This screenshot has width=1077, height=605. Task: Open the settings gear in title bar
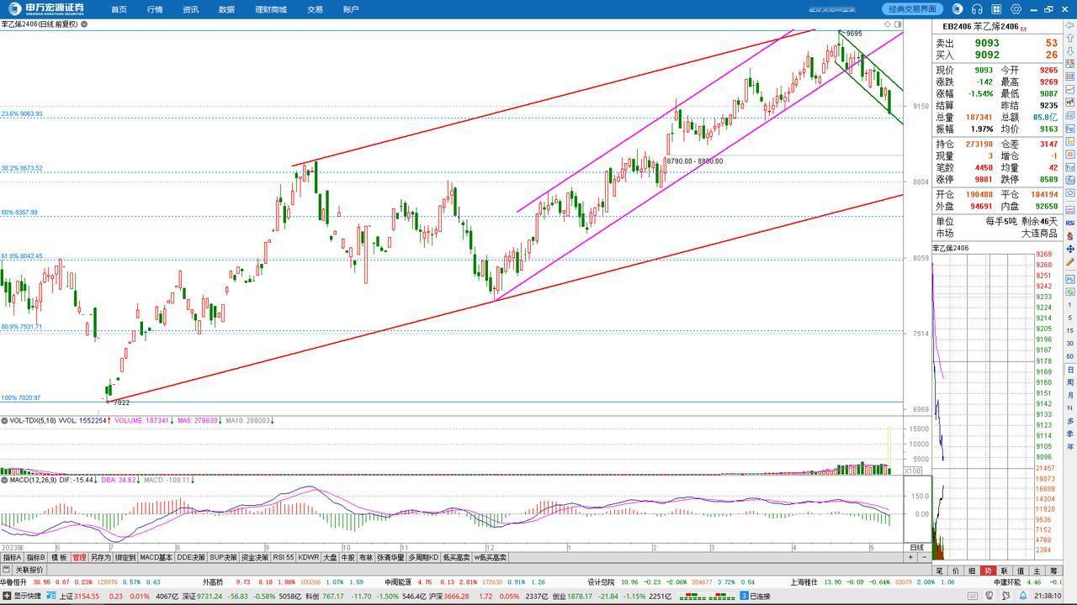1016,9
